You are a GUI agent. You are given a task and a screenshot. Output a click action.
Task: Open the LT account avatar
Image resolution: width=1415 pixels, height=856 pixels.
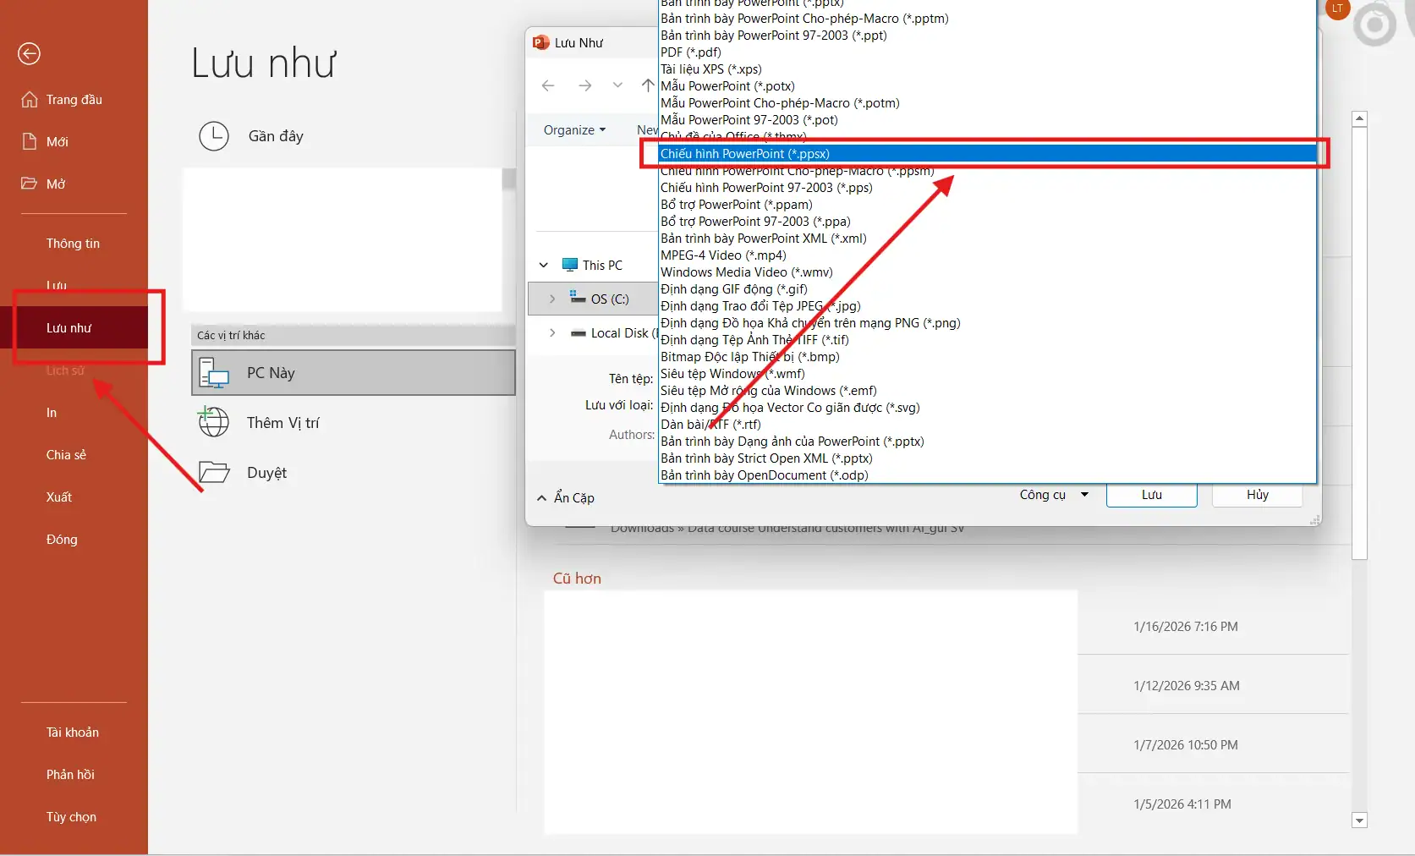1337,10
